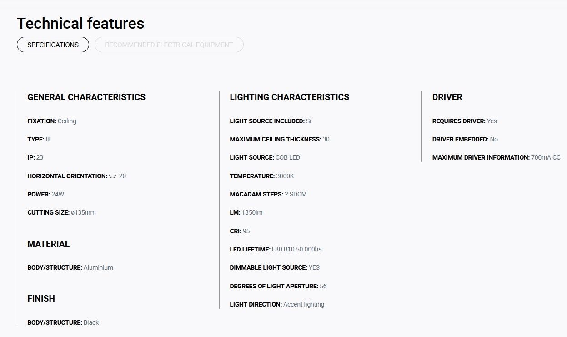Select the Specifications tab

click(53, 45)
